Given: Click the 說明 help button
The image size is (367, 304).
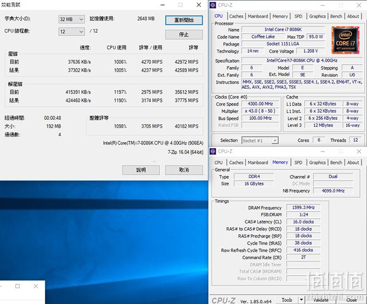Looking at the screenshot, I should 141,170.
